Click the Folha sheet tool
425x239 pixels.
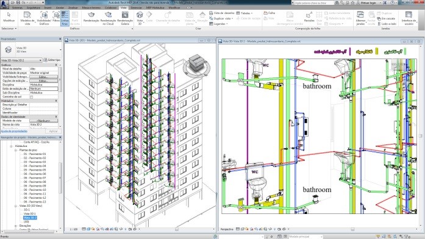click(x=270, y=13)
